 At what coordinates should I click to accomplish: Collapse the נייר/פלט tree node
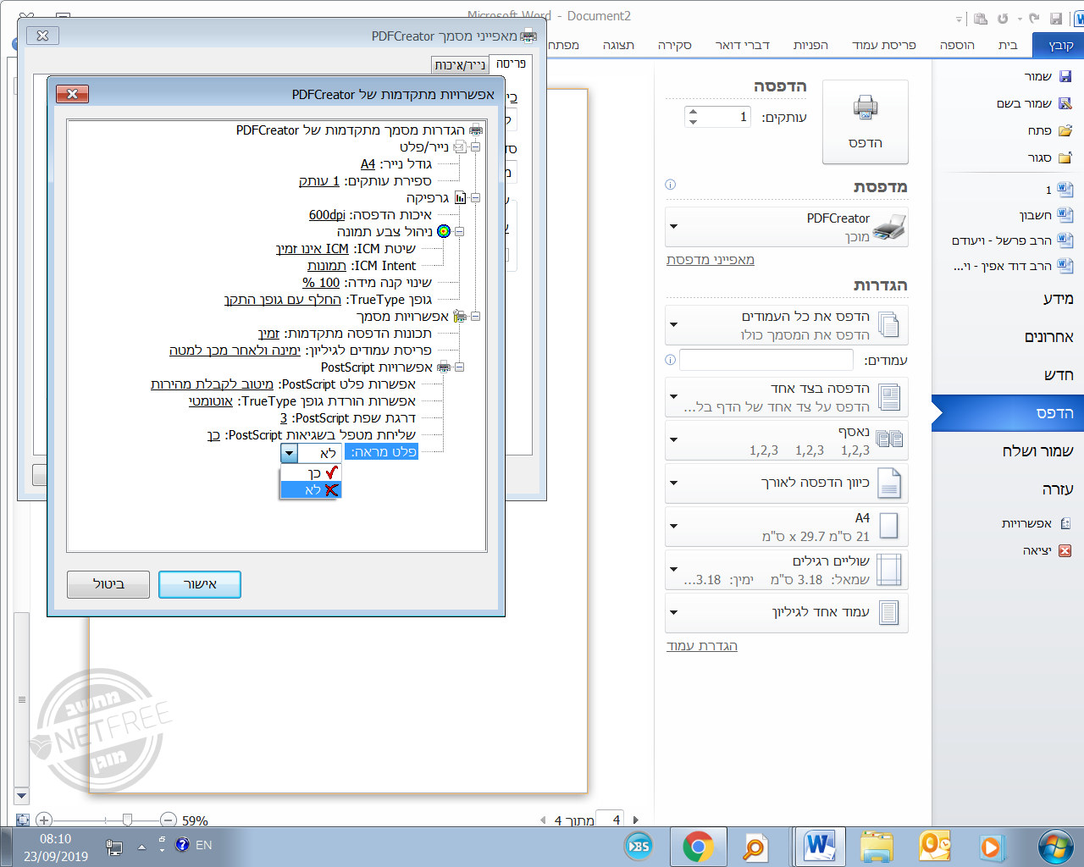476,147
